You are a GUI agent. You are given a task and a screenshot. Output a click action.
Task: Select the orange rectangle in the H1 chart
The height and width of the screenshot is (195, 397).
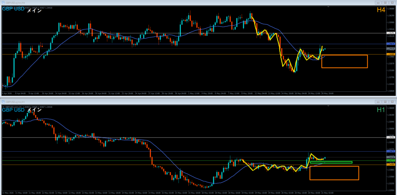[x=334, y=173]
